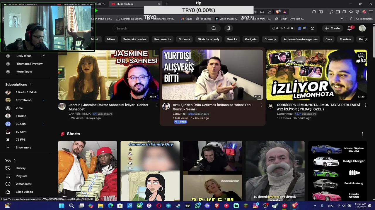Open the History page
The height and width of the screenshot is (210, 375).
(x=21, y=168)
